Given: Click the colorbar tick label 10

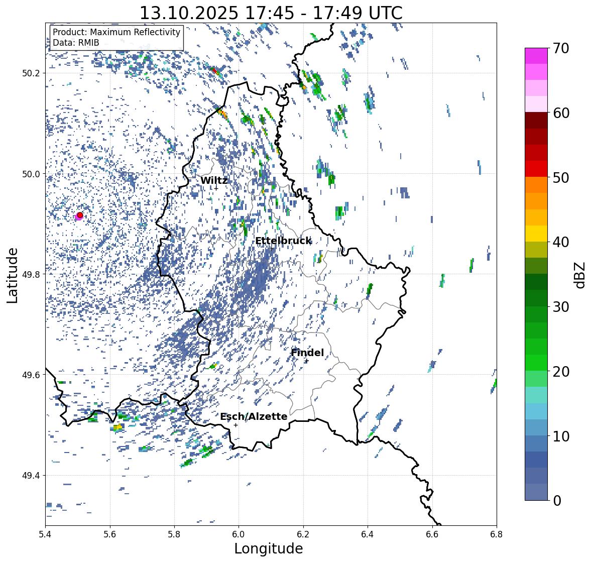Looking at the screenshot, I should click(x=561, y=436).
